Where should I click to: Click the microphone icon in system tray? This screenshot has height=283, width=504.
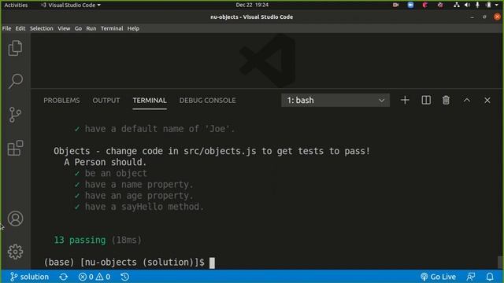477,5
